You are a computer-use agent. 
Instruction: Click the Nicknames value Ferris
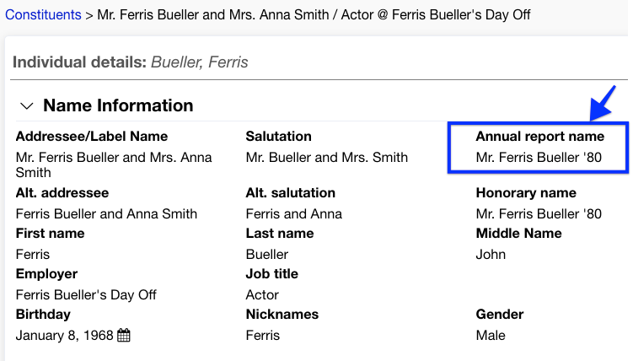[263, 336]
